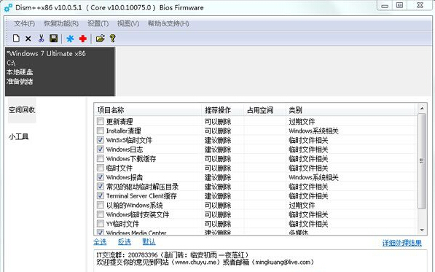Click 可以删除 in the Windows下载缓存 row
Screen dimensions: 435x272
coord(218,159)
